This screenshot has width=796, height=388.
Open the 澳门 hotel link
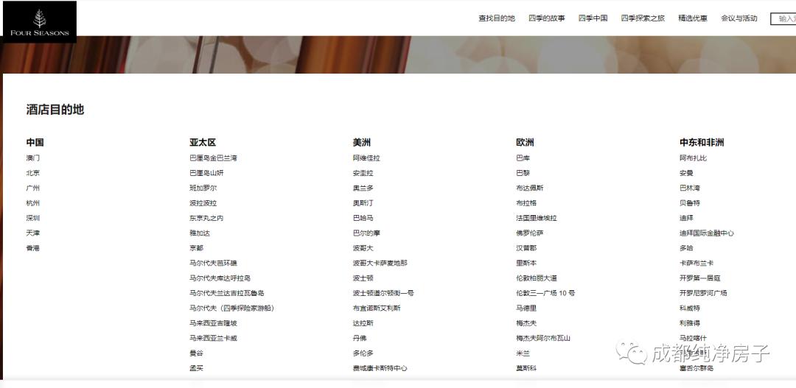tap(33, 158)
